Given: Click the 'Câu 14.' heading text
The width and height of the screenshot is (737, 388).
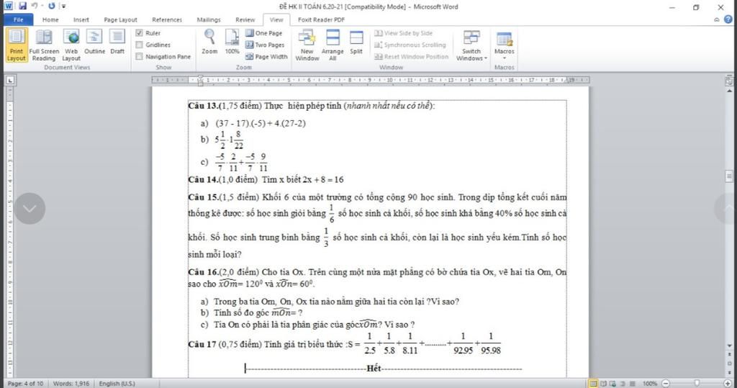Looking at the screenshot, I should click(x=203, y=179).
